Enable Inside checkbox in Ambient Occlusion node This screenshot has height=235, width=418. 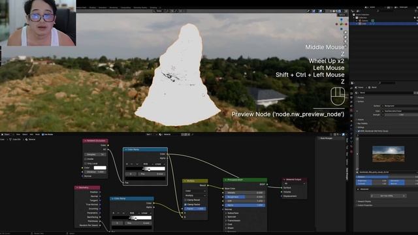pos(86,159)
